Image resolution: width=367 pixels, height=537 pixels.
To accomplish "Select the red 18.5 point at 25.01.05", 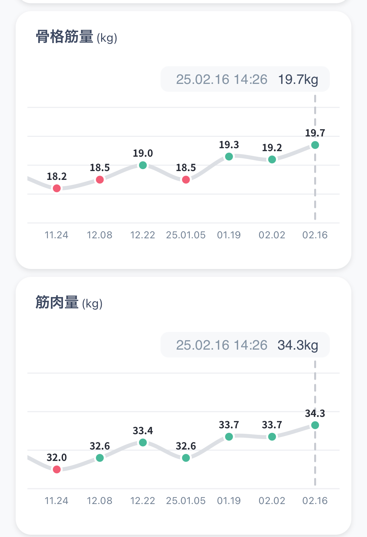I will [186, 180].
